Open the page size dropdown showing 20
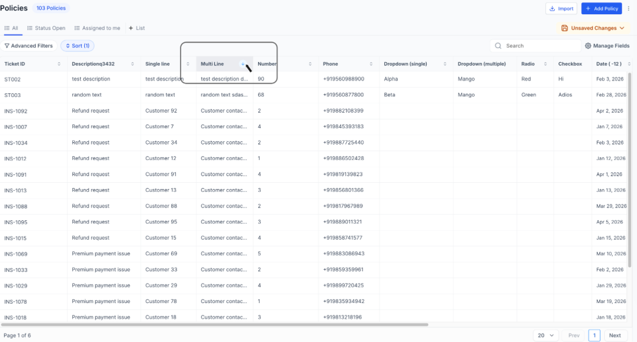The width and height of the screenshot is (637, 342). click(545, 335)
